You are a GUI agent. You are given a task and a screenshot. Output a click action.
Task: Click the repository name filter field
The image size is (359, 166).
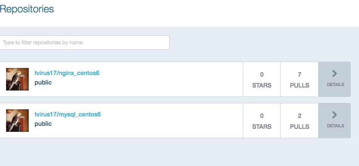pyautogui.click(x=85, y=42)
